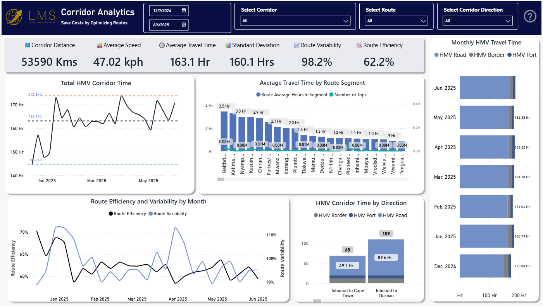Click the direction chart horizontal scrollbar handle
The height and width of the screenshot is (306, 543).
pyautogui.click(x=317, y=301)
